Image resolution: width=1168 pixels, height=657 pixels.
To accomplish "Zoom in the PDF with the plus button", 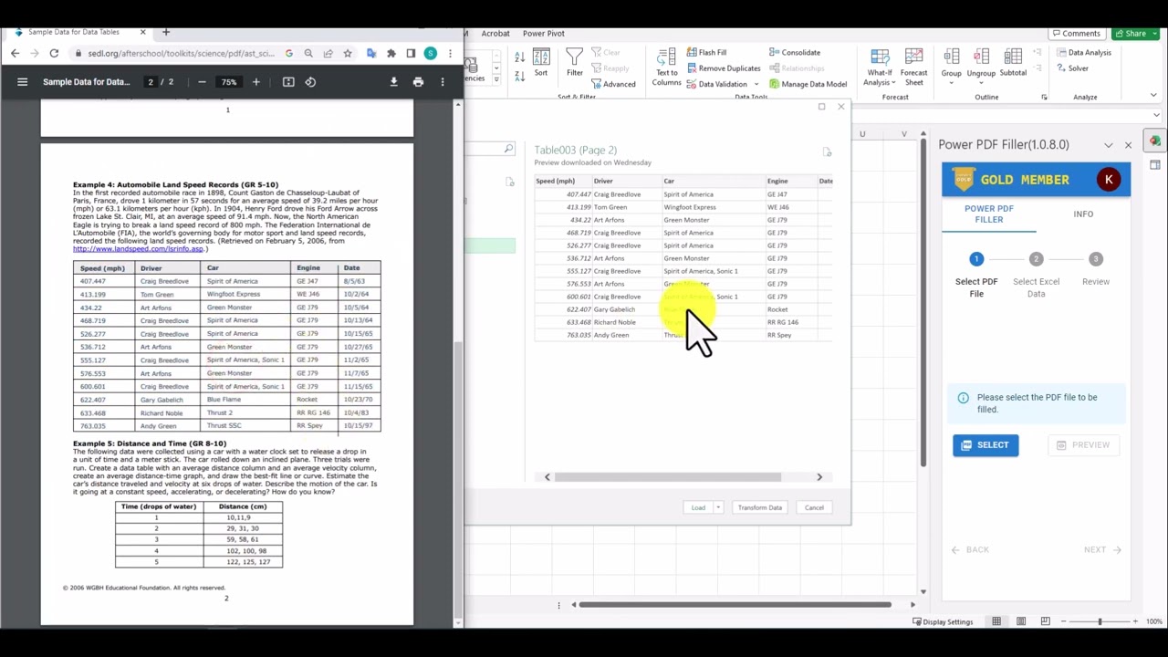I will 255,82.
